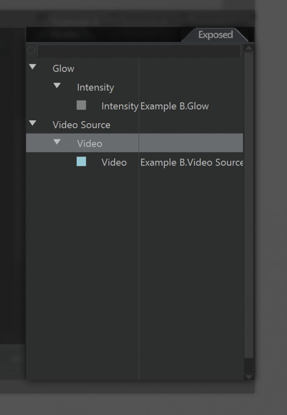
Task: Collapse the Intensity subgroup arrow
Action: tap(57, 85)
